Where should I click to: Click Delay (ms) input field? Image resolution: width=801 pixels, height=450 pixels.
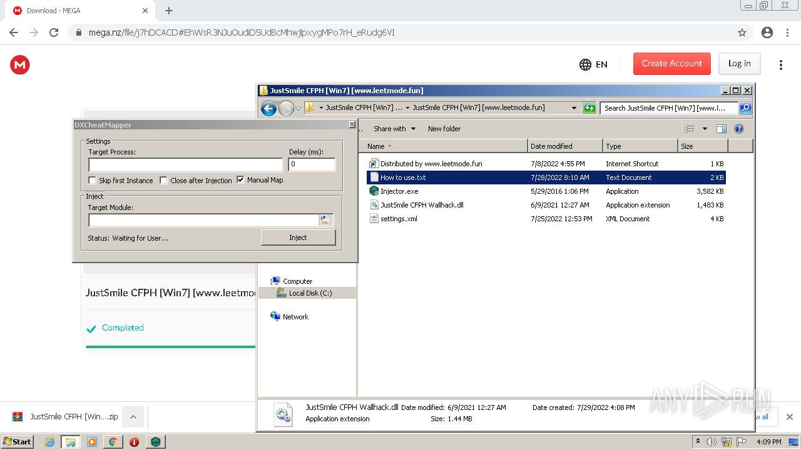[x=312, y=164]
